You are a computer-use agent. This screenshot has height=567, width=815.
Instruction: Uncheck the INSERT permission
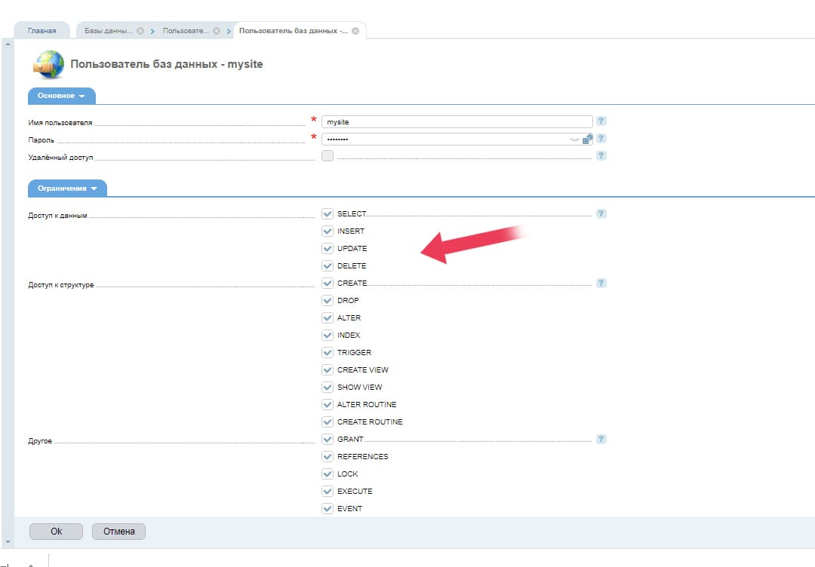[328, 231]
